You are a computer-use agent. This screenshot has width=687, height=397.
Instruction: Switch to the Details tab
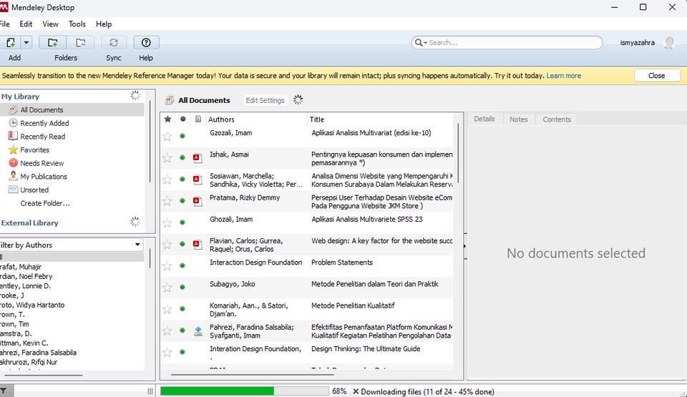click(484, 119)
